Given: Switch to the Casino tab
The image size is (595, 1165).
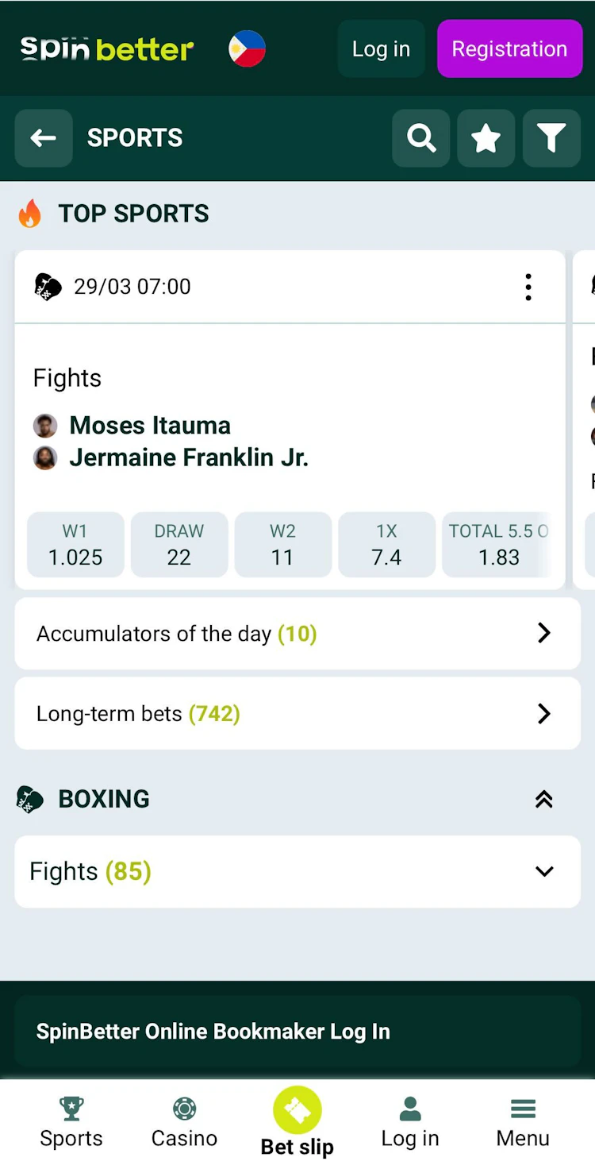Looking at the screenshot, I should [184, 1121].
